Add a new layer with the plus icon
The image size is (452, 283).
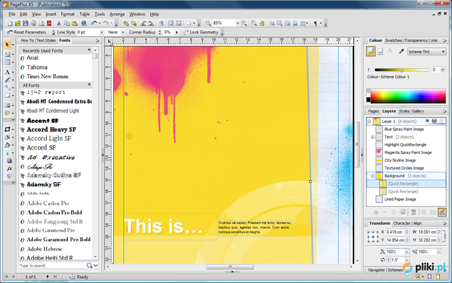click(376, 212)
